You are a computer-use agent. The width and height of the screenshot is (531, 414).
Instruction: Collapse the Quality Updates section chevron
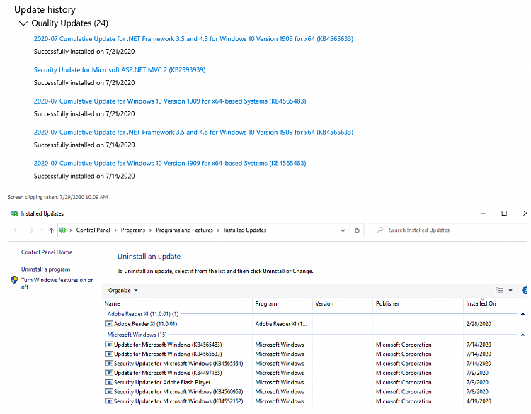[23, 23]
